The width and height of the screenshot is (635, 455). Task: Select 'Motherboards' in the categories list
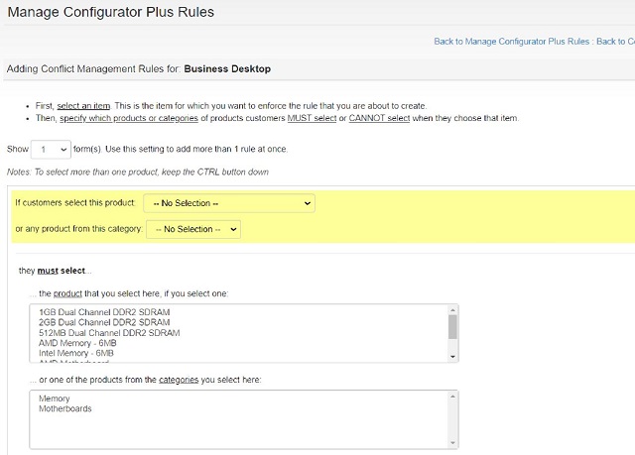pos(65,408)
